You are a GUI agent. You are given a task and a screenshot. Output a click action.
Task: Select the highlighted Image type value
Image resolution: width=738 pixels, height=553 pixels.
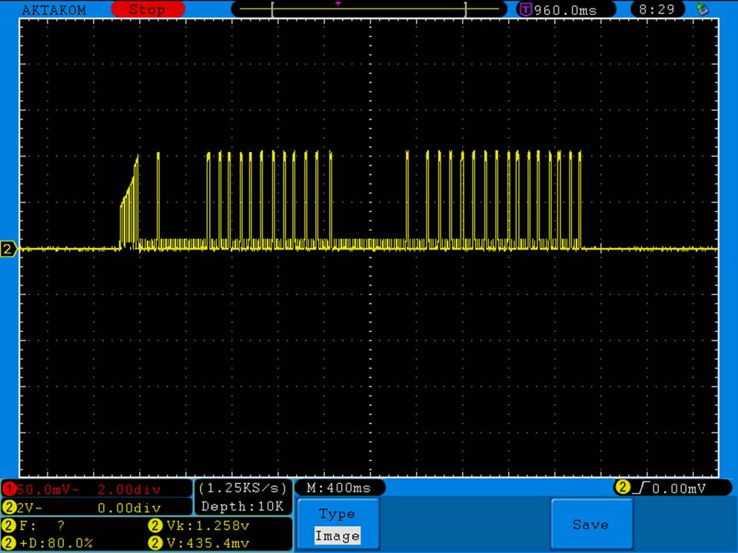[x=337, y=536]
